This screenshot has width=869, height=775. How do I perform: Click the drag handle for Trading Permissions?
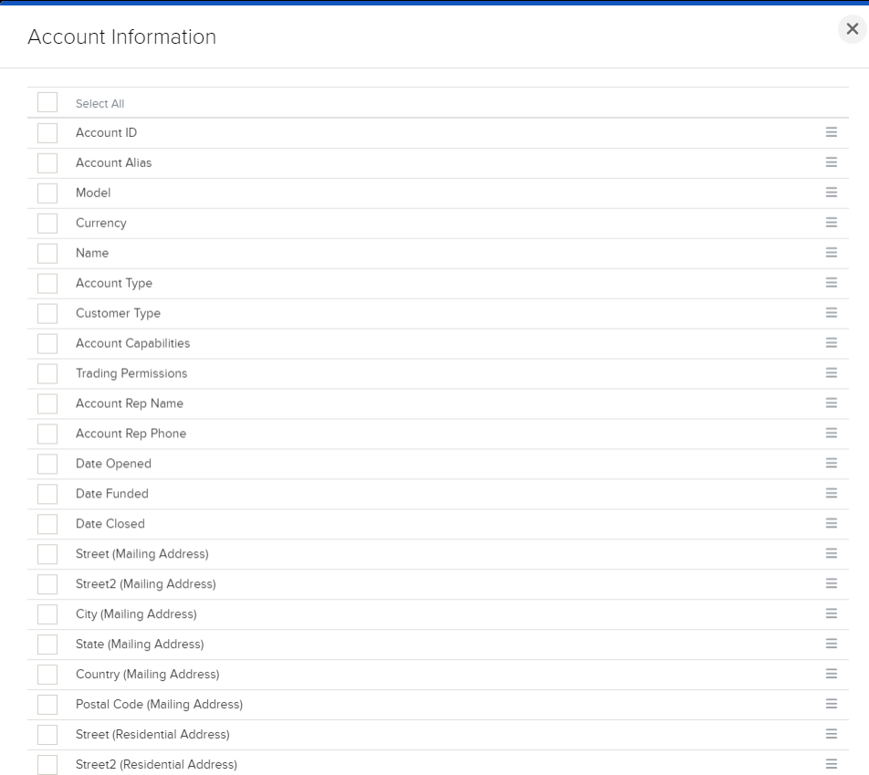pyautogui.click(x=832, y=372)
